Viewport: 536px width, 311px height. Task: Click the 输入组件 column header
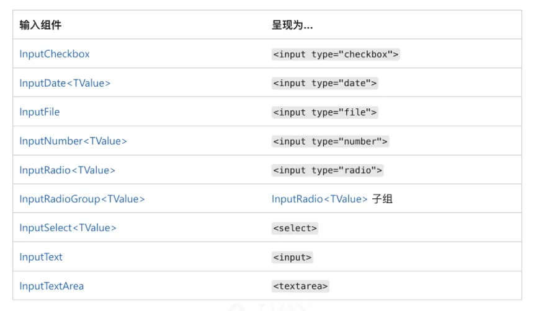(40, 25)
